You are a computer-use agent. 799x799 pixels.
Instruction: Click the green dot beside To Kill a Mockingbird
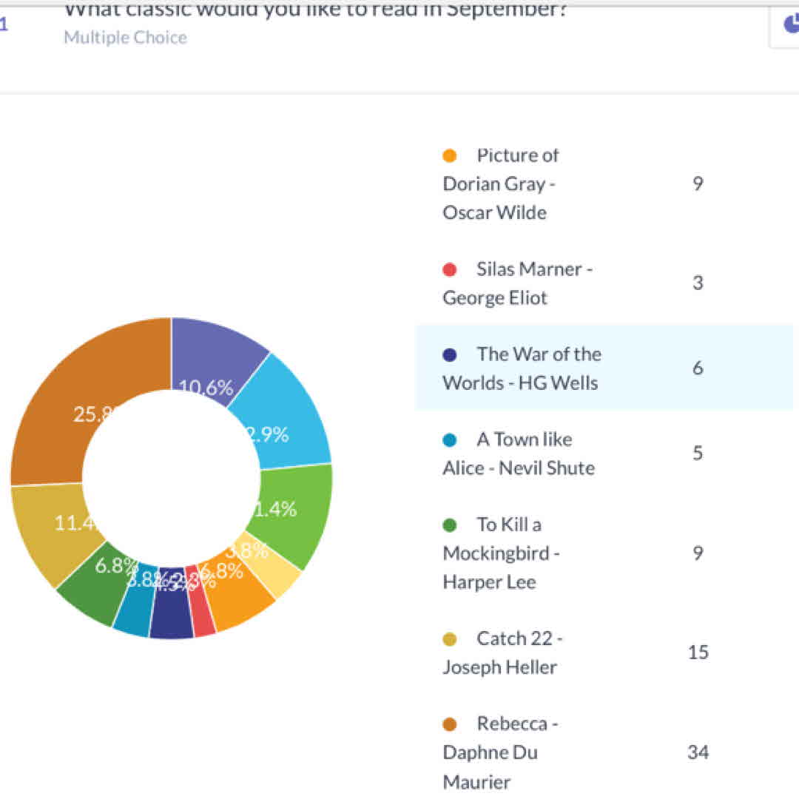point(449,525)
